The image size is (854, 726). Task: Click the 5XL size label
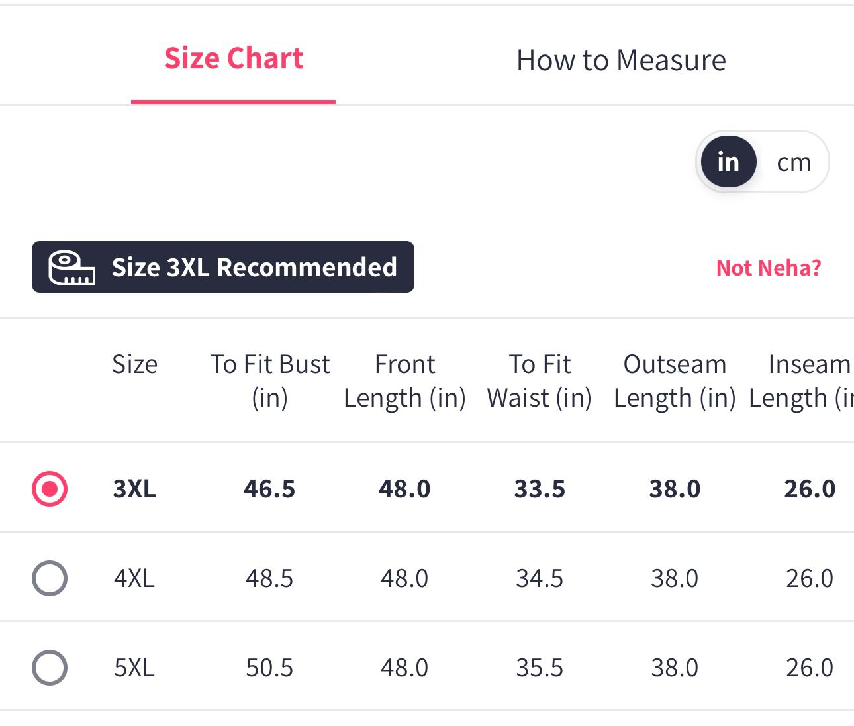(x=134, y=668)
